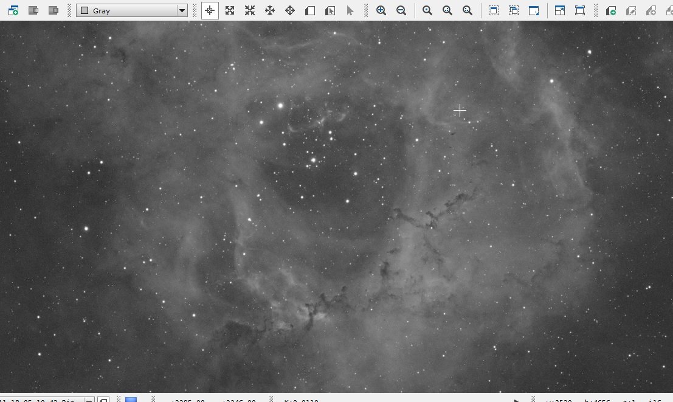Click the grayed preview icon with pencil
This screenshot has height=402, width=673.
tap(632, 10)
